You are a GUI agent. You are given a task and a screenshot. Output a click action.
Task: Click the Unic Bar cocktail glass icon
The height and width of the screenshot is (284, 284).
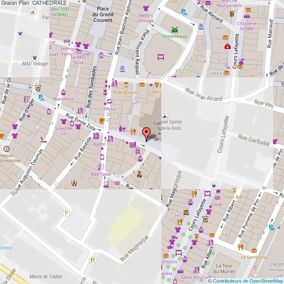click(x=235, y=190)
